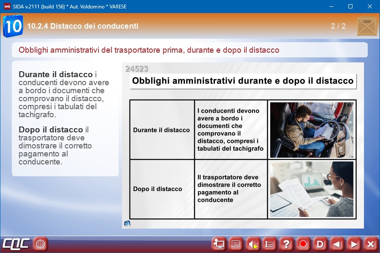
Task: Click the 'Durante il distacco' table cell
Action: point(162,130)
